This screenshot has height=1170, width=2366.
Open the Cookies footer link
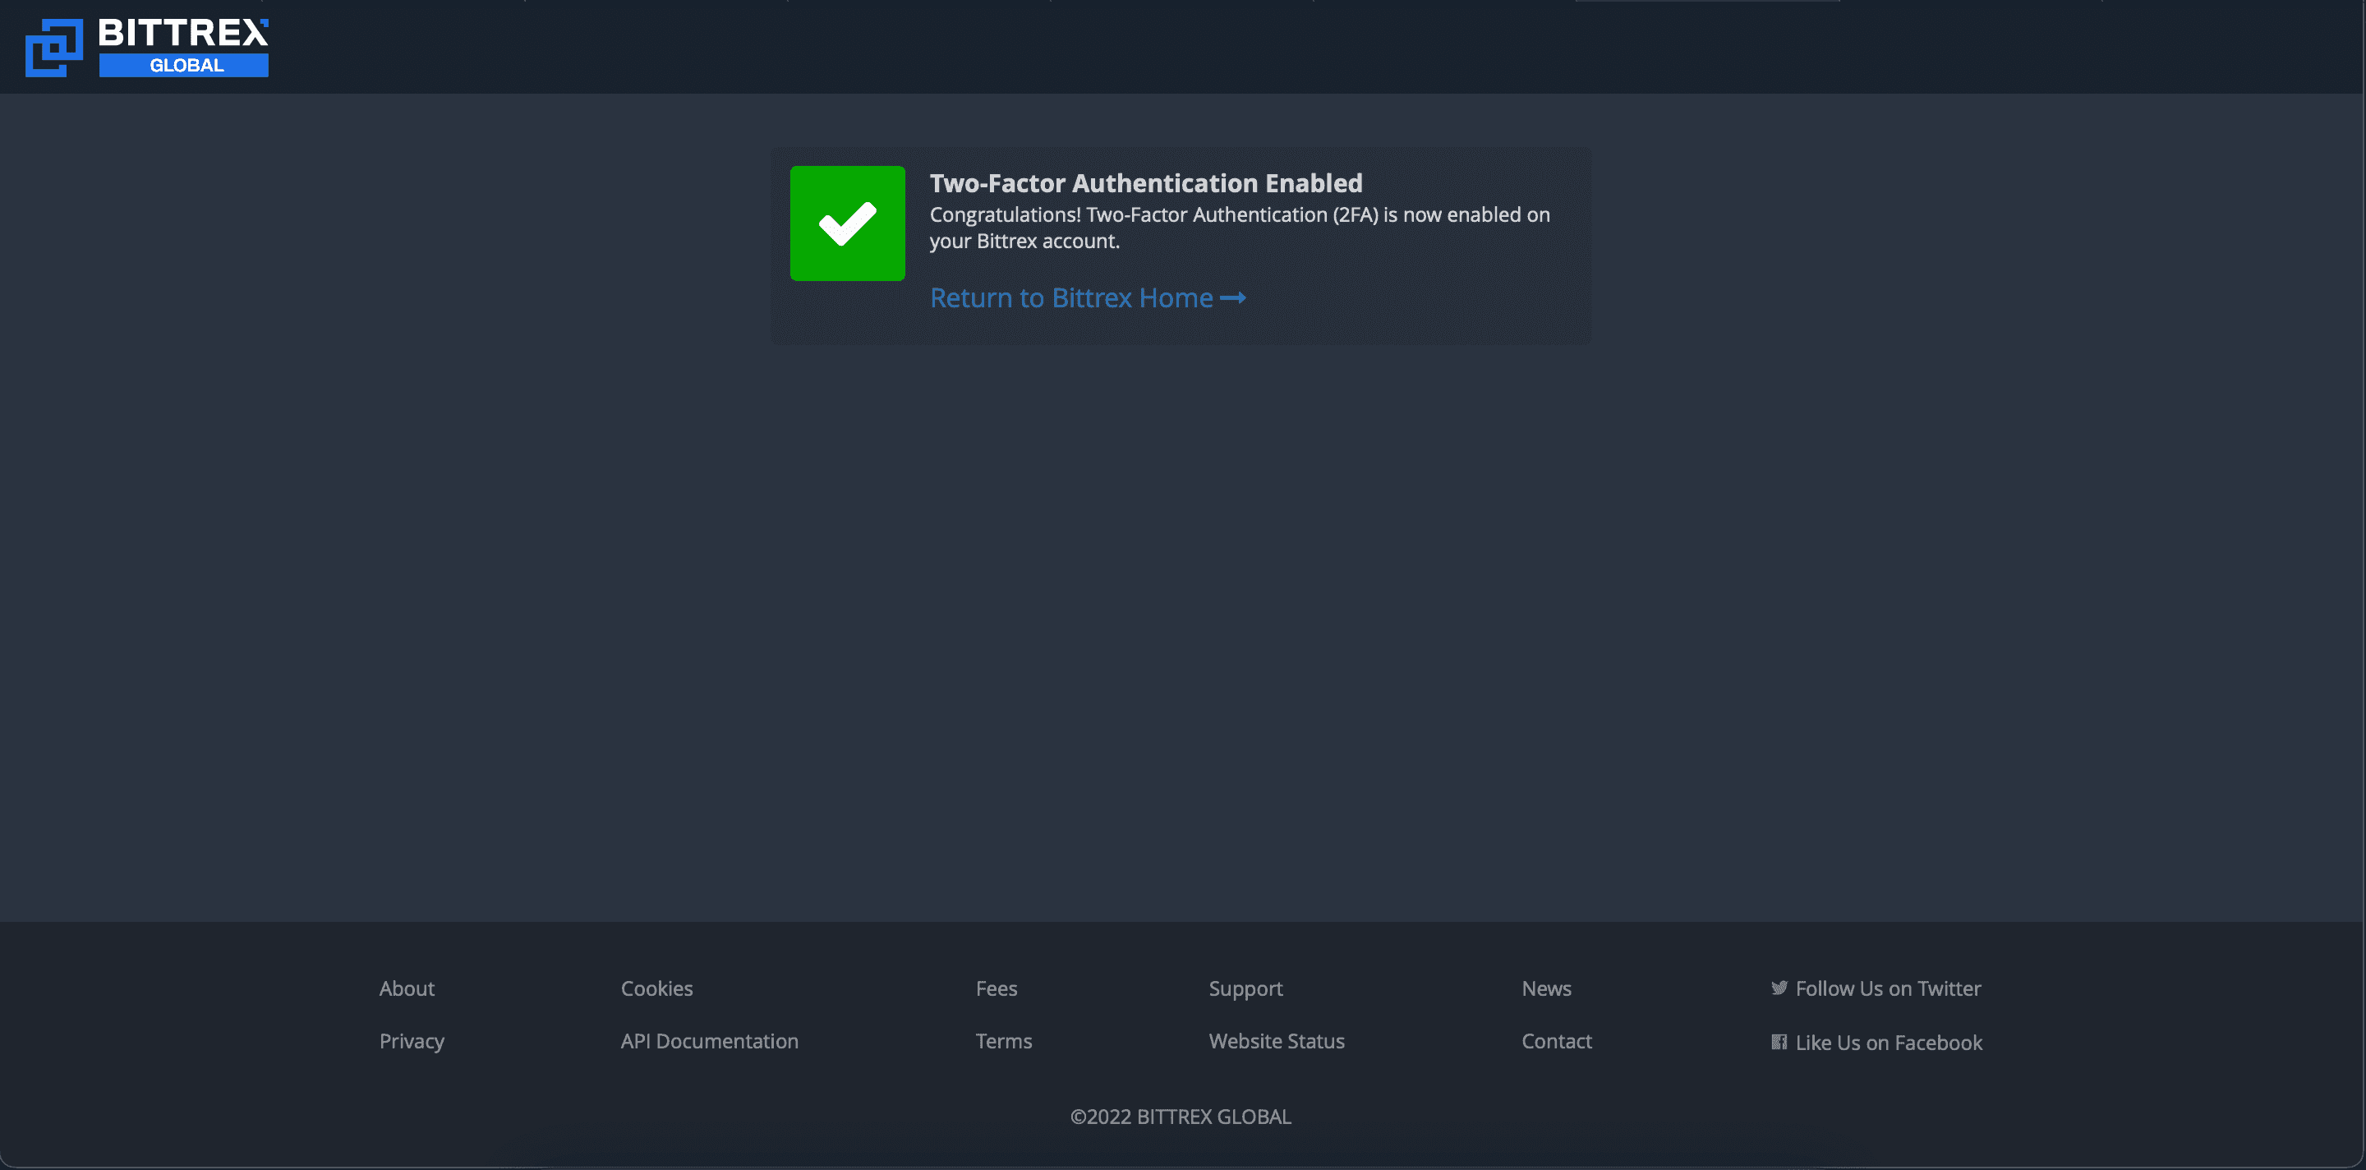tap(656, 988)
